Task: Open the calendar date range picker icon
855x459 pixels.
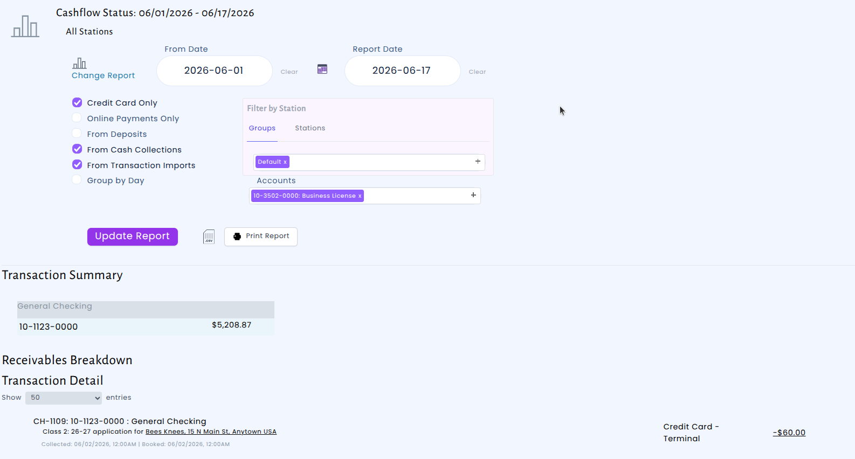Action: (x=322, y=69)
